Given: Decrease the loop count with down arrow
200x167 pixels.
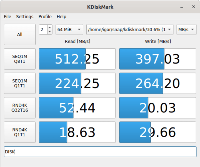Looking at the screenshot, I should (50, 32).
